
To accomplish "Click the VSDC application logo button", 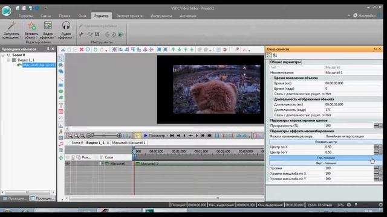I will click(x=7, y=11).
